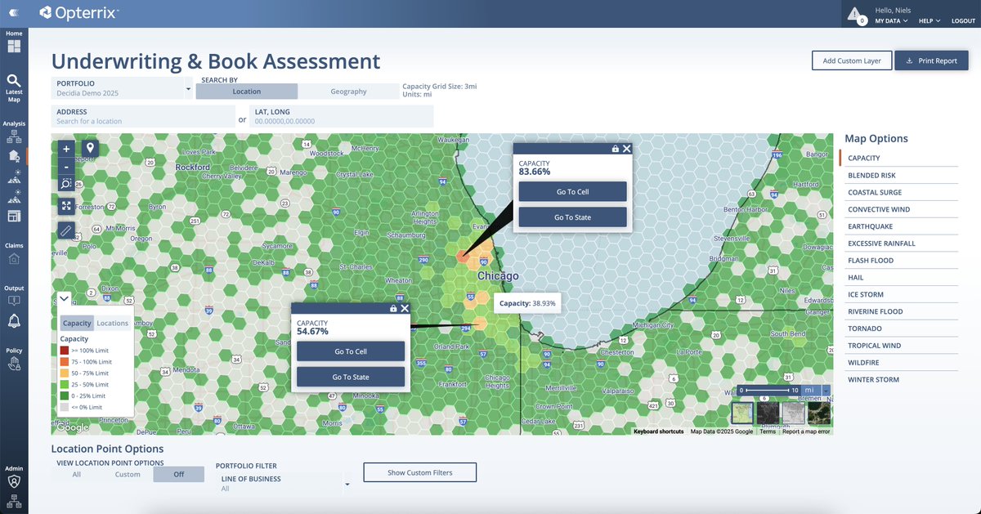The width and height of the screenshot is (981, 514).
Task: Open the alerts warning icon in header
Action: tap(855, 14)
